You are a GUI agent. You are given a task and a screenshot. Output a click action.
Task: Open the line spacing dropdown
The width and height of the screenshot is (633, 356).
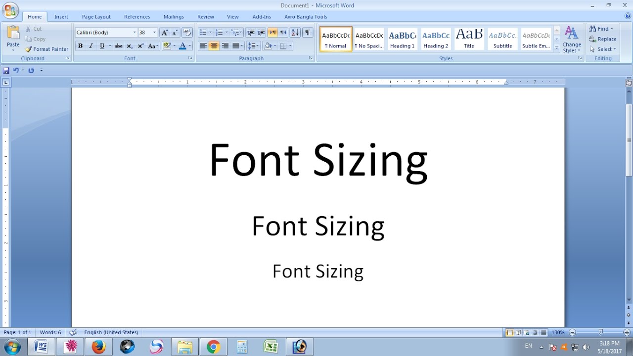click(x=253, y=46)
